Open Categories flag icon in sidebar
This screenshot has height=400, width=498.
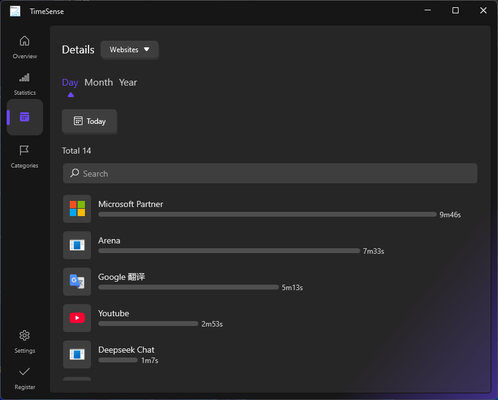click(x=25, y=157)
